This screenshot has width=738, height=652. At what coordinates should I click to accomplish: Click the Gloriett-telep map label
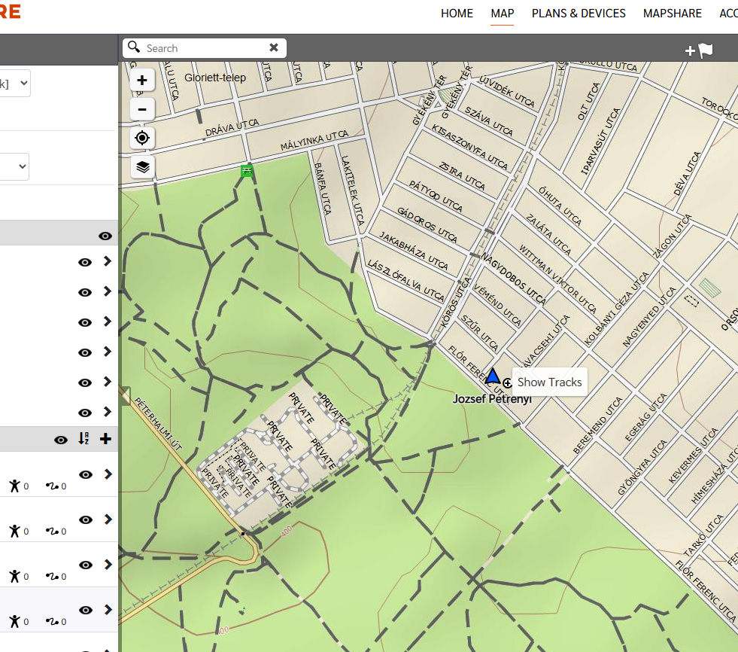pos(215,78)
